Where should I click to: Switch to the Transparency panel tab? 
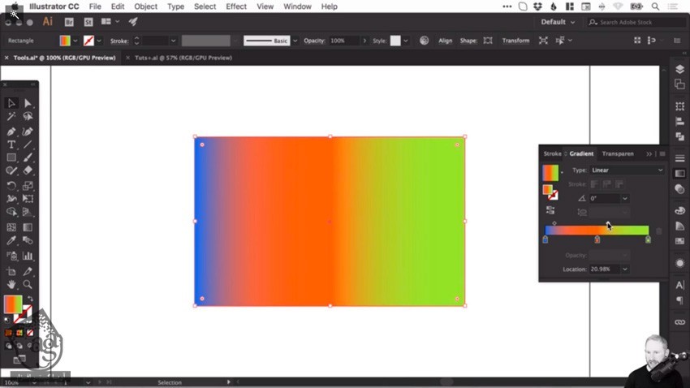click(618, 153)
